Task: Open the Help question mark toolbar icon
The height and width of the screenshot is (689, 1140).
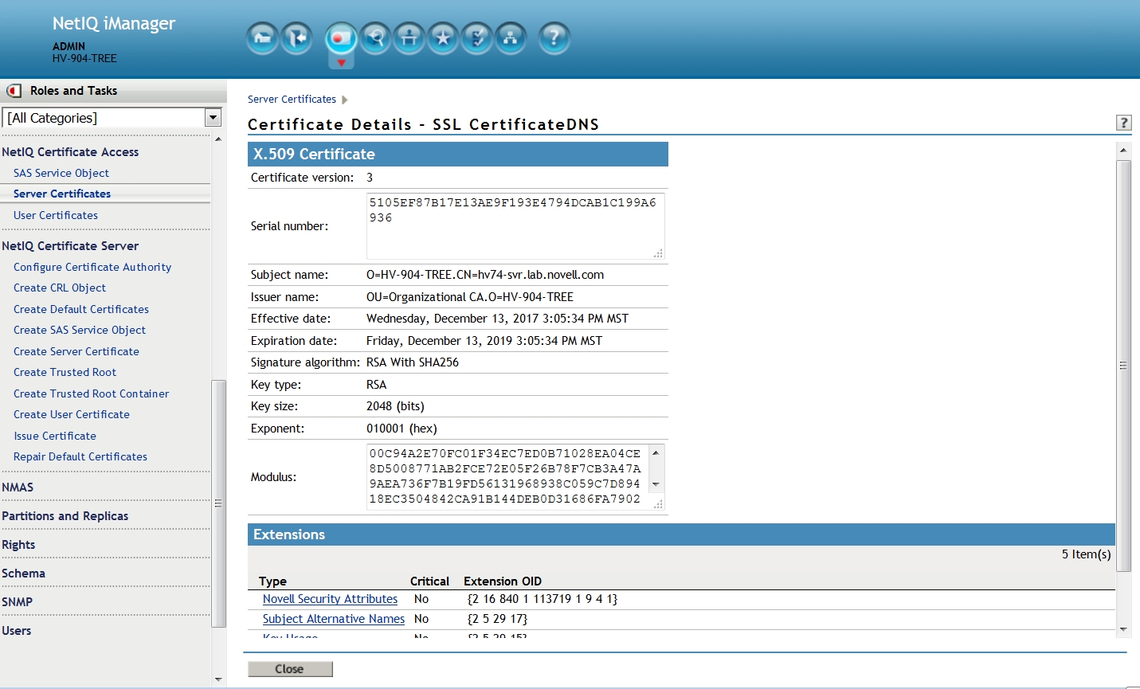Action: pyautogui.click(x=554, y=37)
